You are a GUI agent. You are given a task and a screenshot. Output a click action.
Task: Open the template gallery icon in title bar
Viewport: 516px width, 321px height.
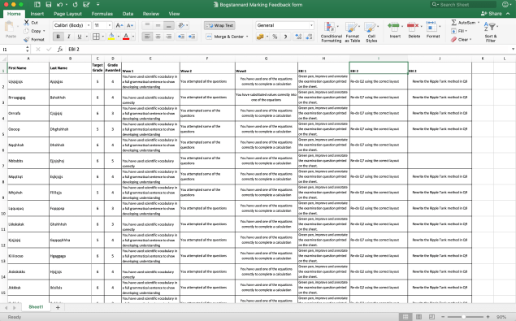click(37, 5)
